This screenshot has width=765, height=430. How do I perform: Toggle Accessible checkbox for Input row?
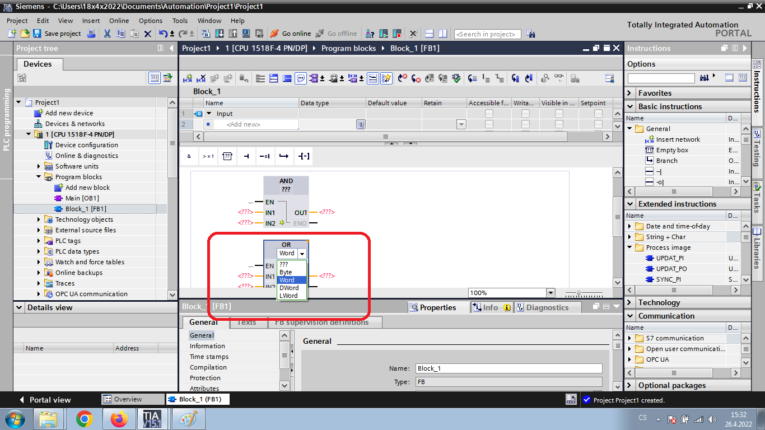tap(489, 114)
